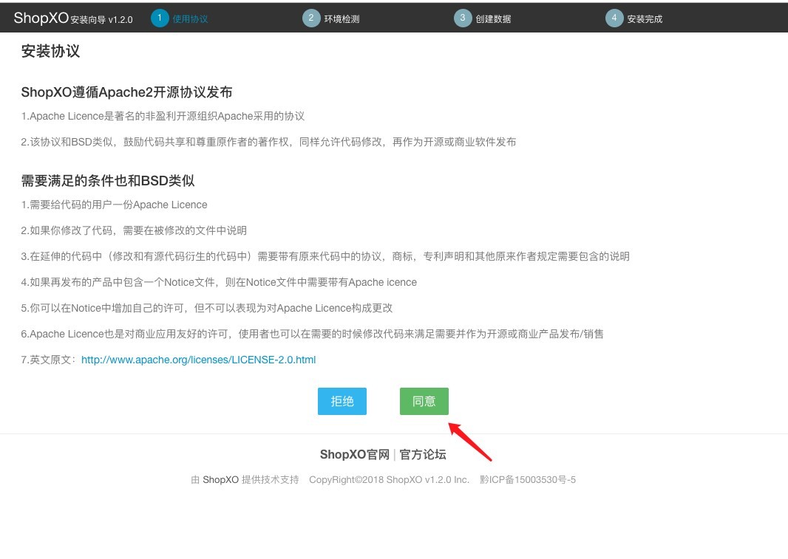Click the 安装协议 page heading
The height and width of the screenshot is (559, 788).
coord(50,51)
